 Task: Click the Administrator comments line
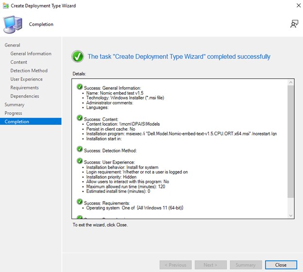pyautogui.click(x=110, y=102)
